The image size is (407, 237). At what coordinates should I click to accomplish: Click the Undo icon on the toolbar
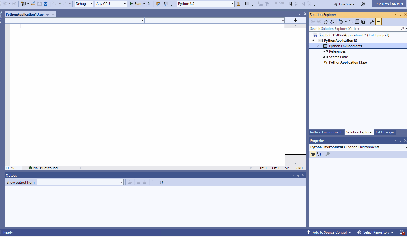pyautogui.click(x=55, y=3)
